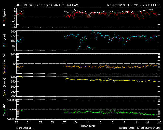Click the '-4' tick on Bt Bz axis
The height and width of the screenshot is (130, 163).
[x=14, y=25]
